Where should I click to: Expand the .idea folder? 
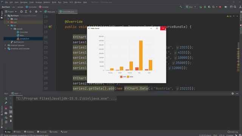pos(8,19)
